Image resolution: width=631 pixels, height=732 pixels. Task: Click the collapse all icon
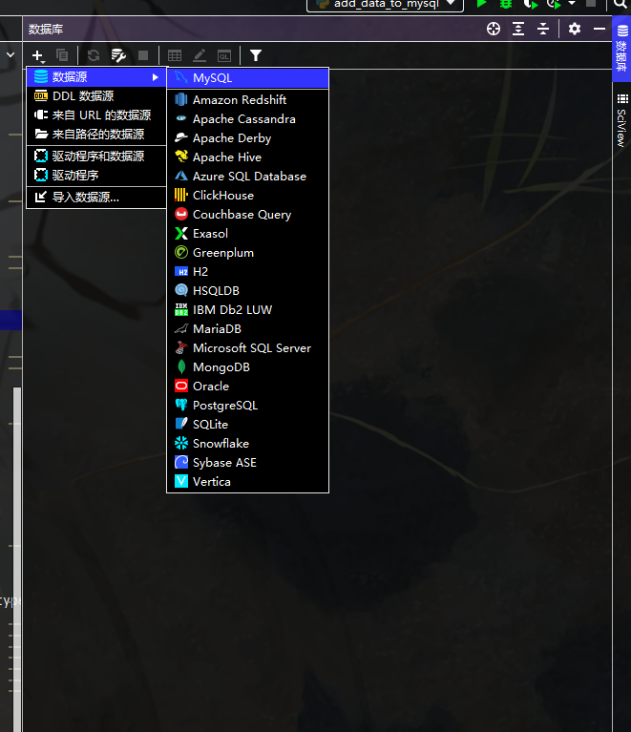[543, 29]
